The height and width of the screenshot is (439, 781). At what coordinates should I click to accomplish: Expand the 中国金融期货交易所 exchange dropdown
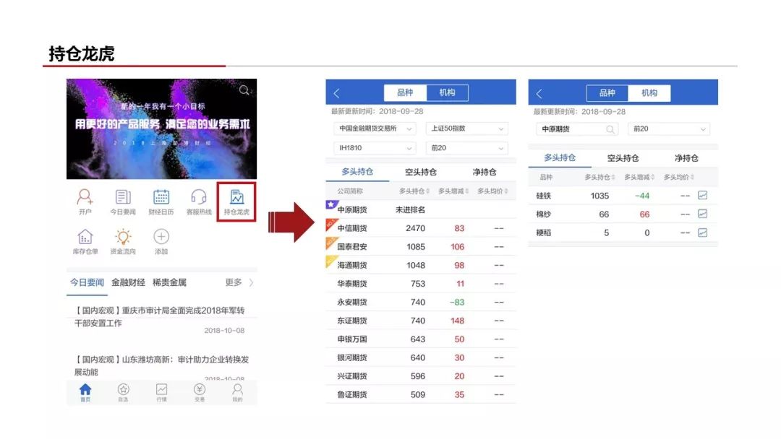pyautogui.click(x=374, y=129)
